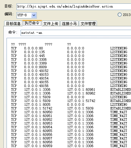The height and width of the screenshot is (148, 131).
Task: Select the 2013 radio button
Action: (x=119, y=15)
